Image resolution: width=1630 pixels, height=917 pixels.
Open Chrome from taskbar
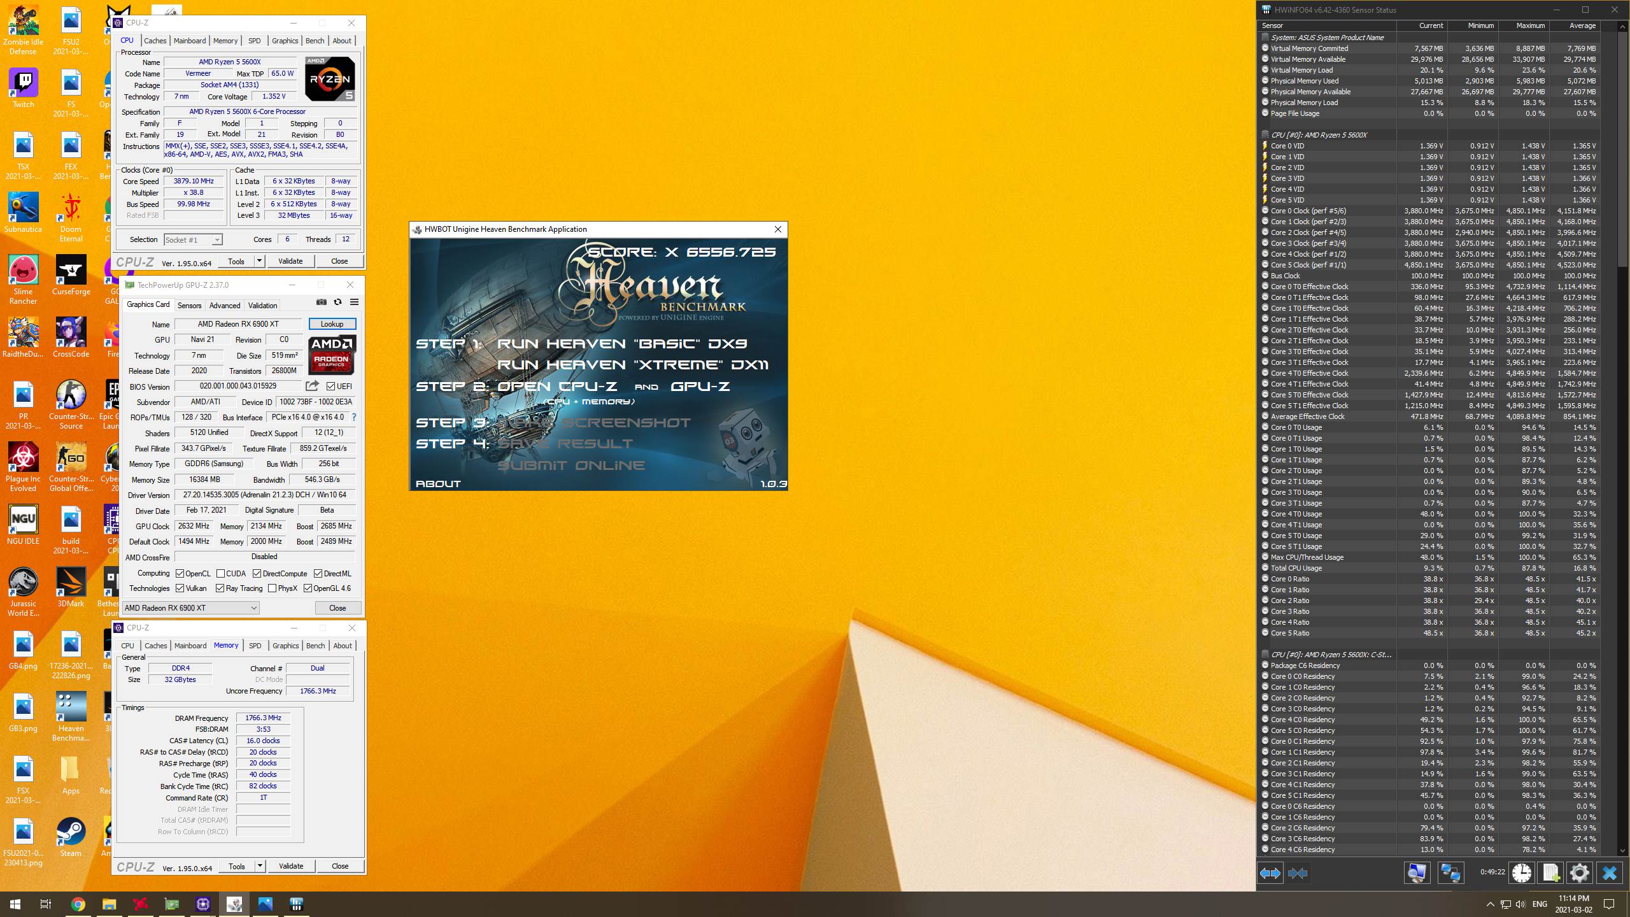pos(78,904)
